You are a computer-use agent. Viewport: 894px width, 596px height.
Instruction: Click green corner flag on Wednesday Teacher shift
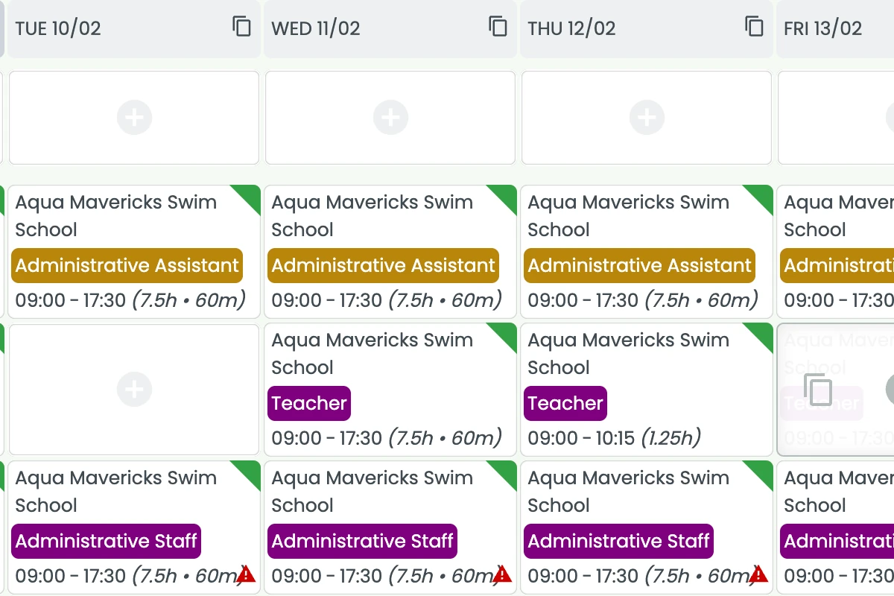[x=505, y=335]
